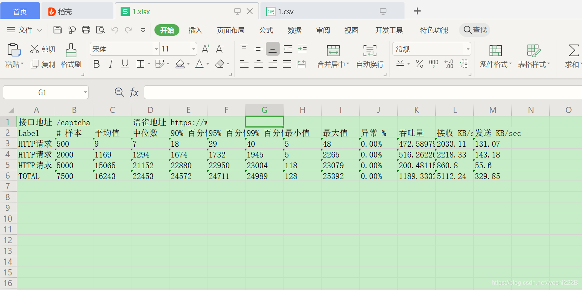This screenshot has height=290, width=582.
Task: Click the center horizontally icon
Action: [x=258, y=64]
